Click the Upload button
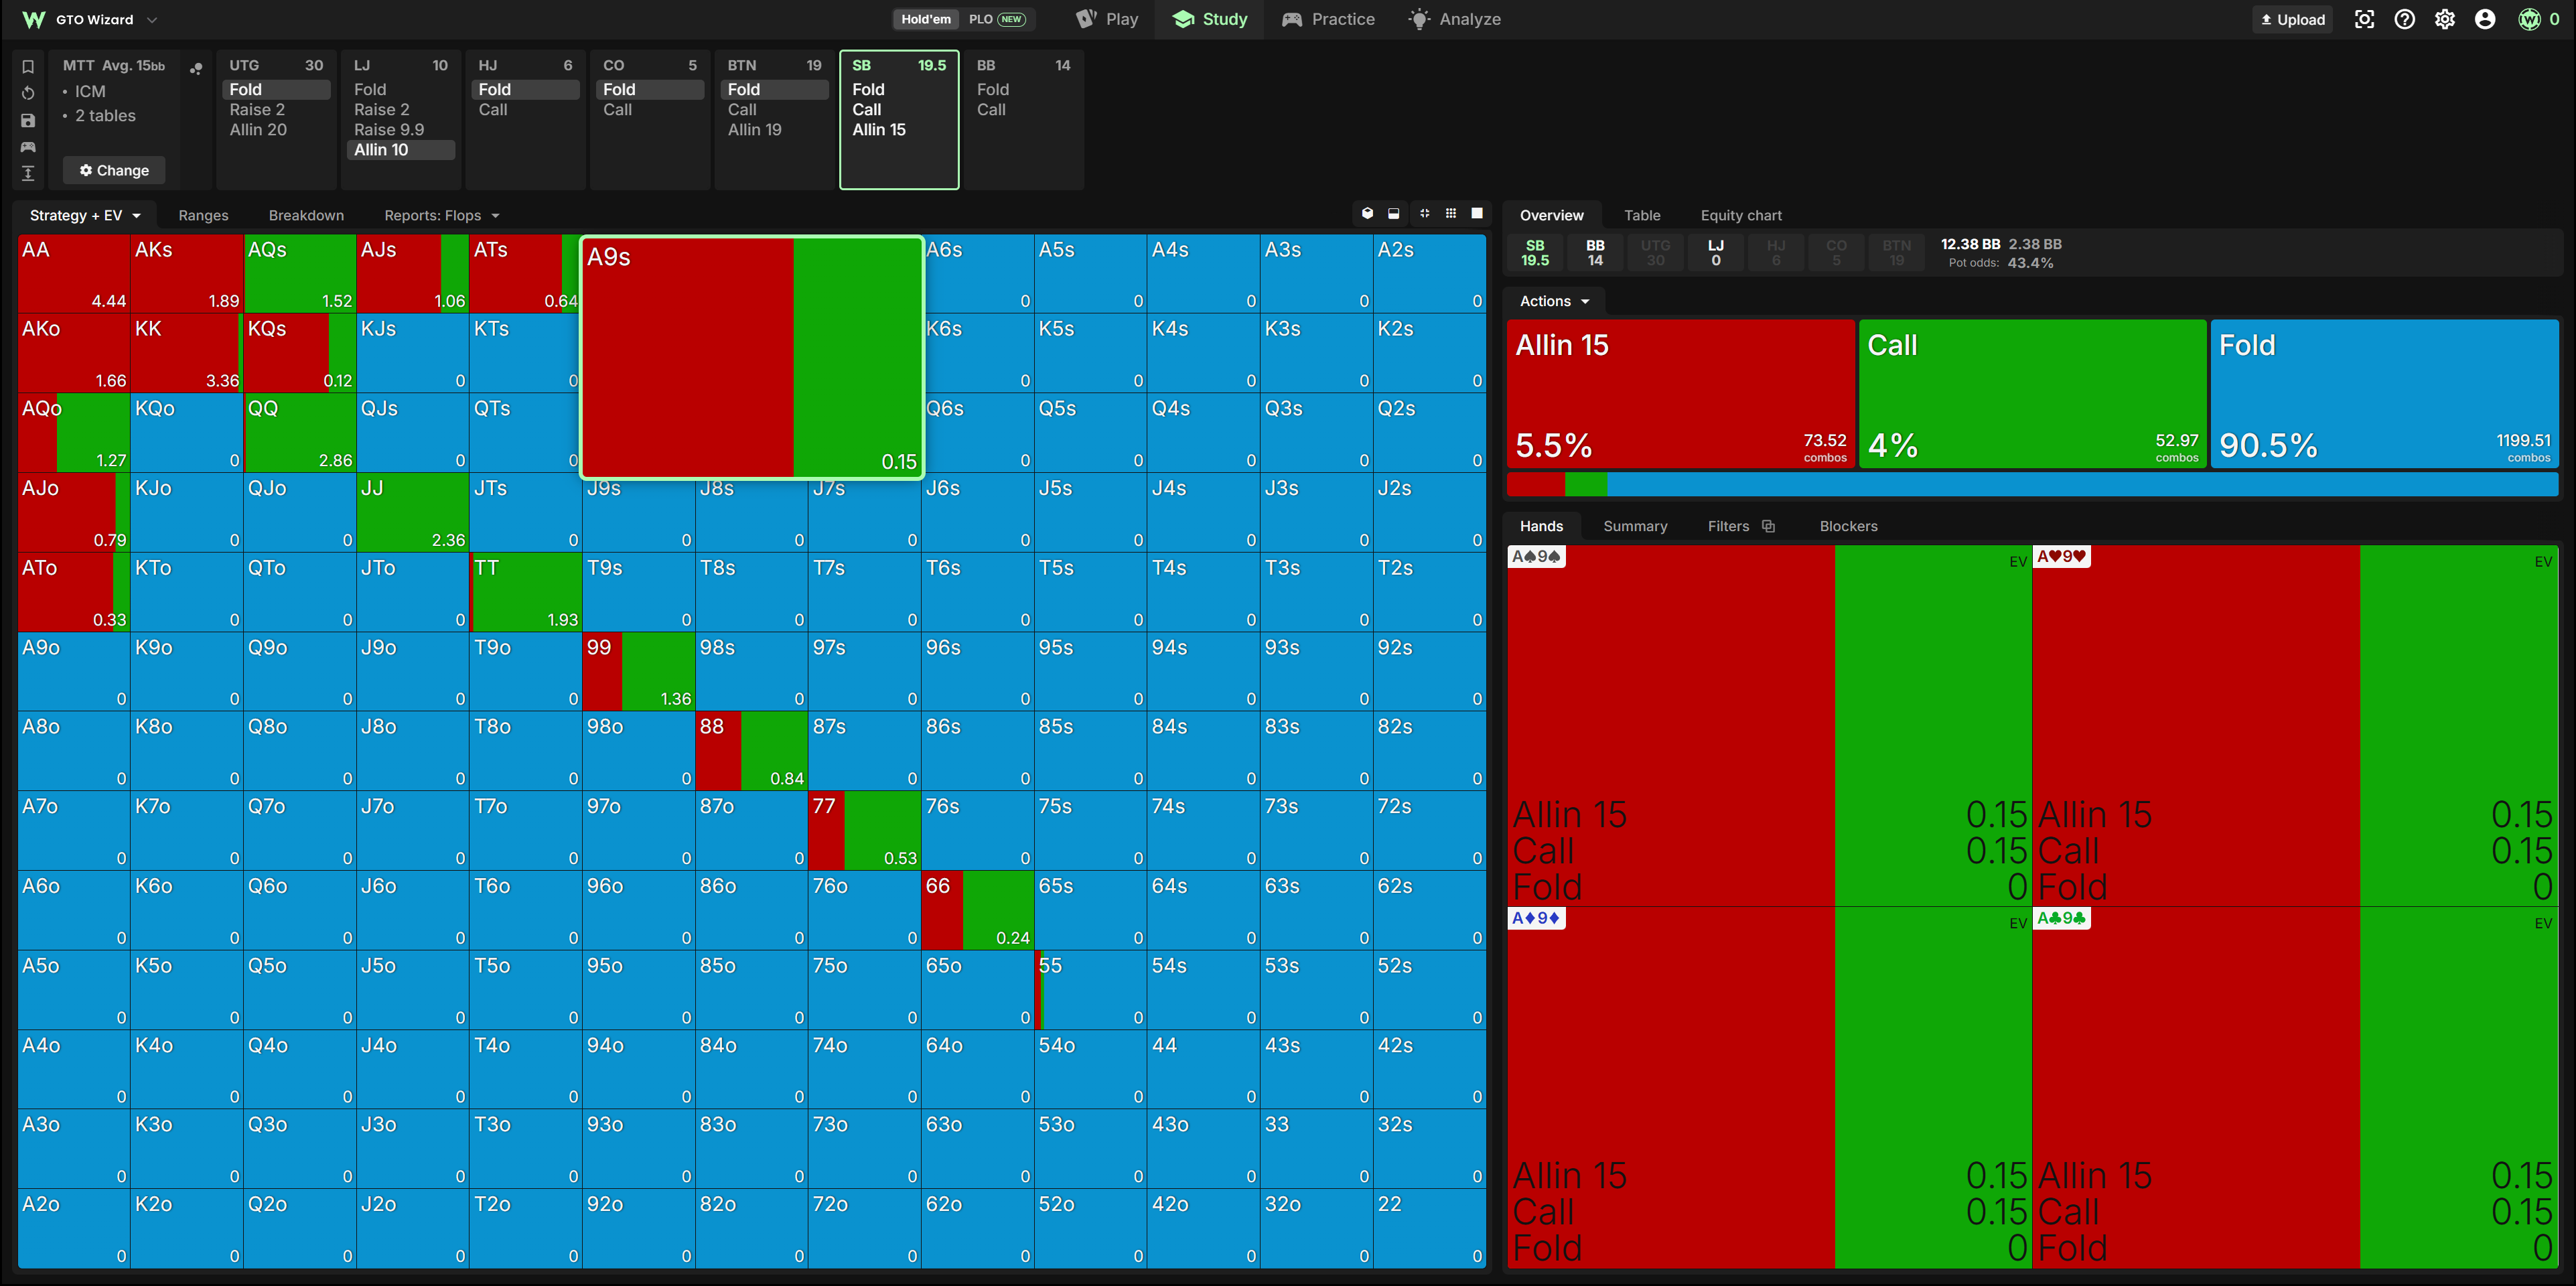The image size is (2576, 1286). tap(2292, 19)
